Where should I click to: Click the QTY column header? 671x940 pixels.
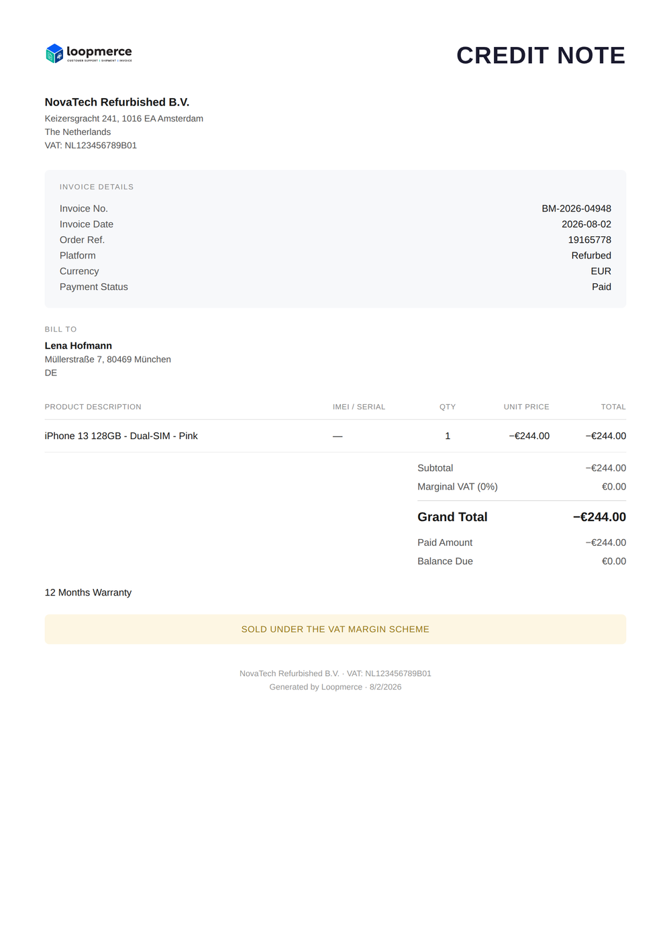click(x=448, y=407)
